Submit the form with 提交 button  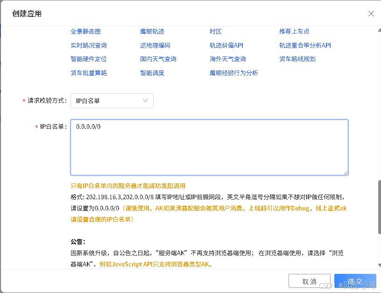click(355, 280)
